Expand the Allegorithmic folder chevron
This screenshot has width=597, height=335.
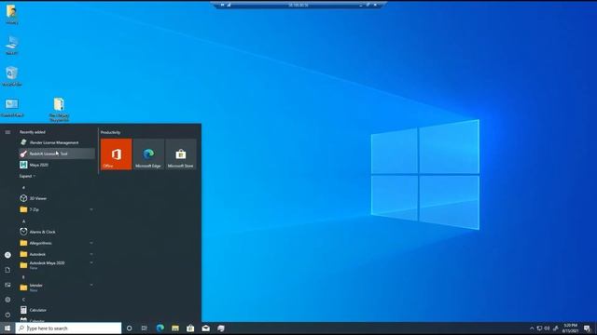tap(91, 243)
